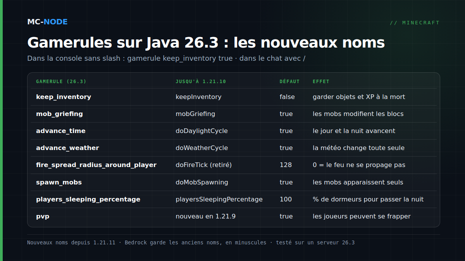Image resolution: width=465 pixels, height=261 pixels.
Task: Click the 'mobGriefing' old name cell
Action: click(195, 114)
